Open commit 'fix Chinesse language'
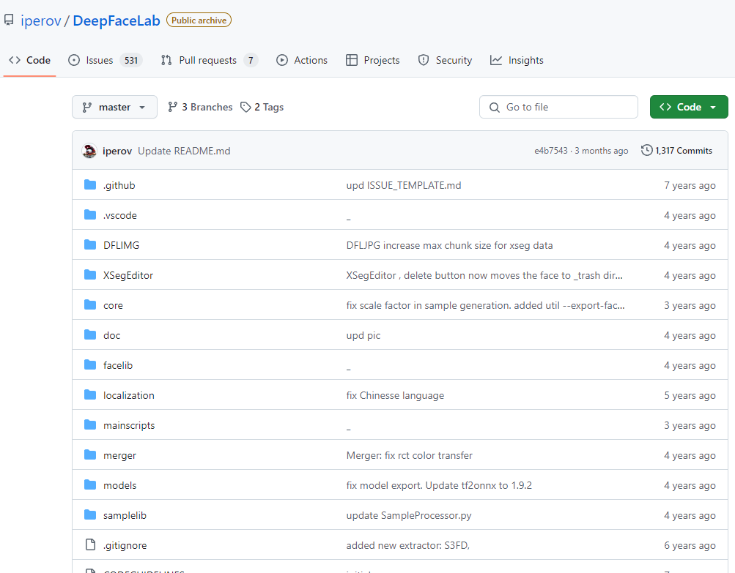The image size is (735, 573). pyautogui.click(x=395, y=395)
